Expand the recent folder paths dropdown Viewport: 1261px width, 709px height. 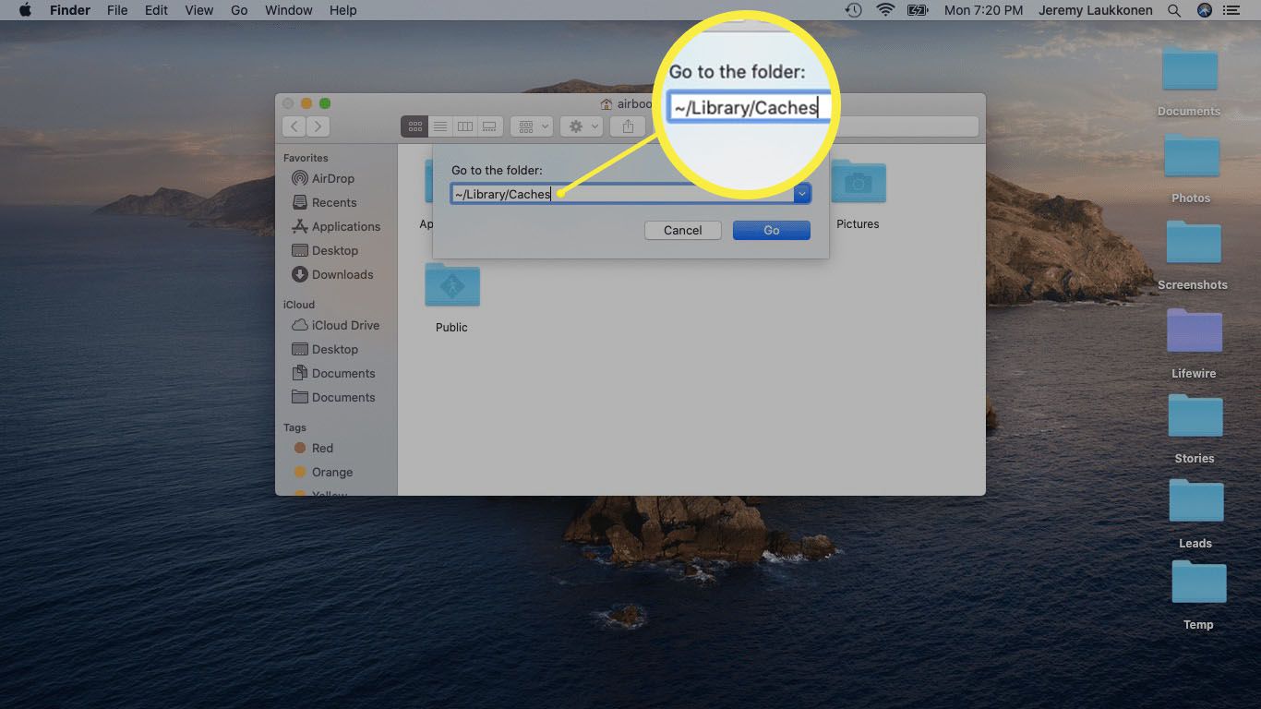coord(802,194)
